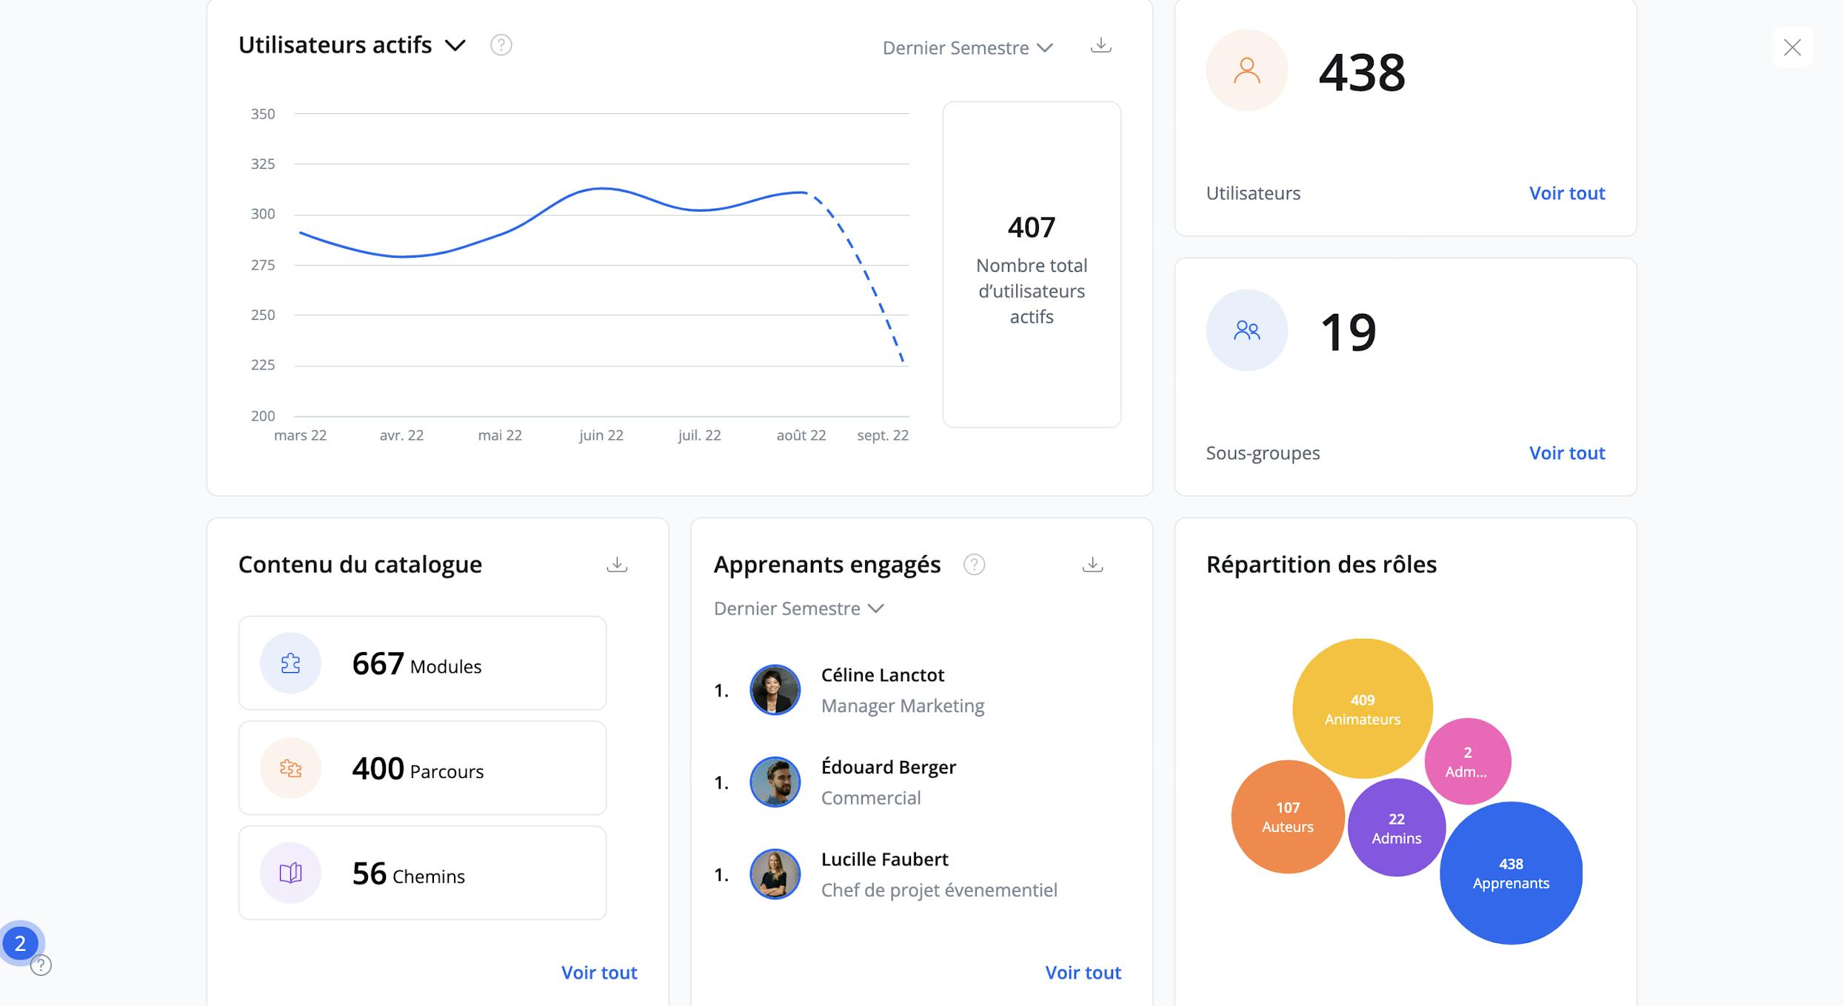Open the Dernier Semestre period selector

tap(968, 47)
